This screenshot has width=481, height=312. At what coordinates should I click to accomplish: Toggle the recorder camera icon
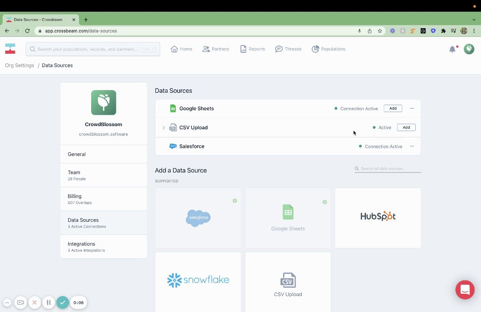coord(20,302)
